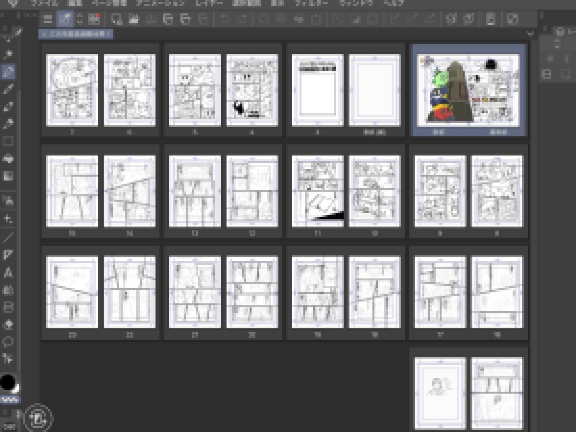Click the top icon in the right side panel
This screenshot has height=432, width=576.
click(x=559, y=32)
